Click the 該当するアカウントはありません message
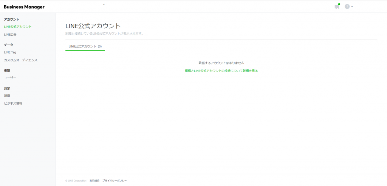The height and width of the screenshot is (186, 387). pyautogui.click(x=221, y=63)
